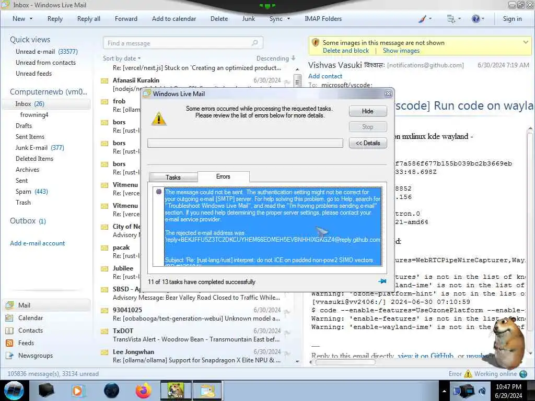
Task: Open the Feeds shortcut icon
Action: coord(9,343)
